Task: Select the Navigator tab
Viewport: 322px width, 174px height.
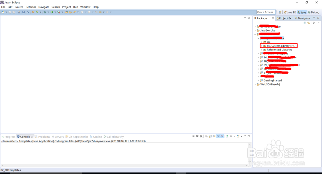Action: 302,18
